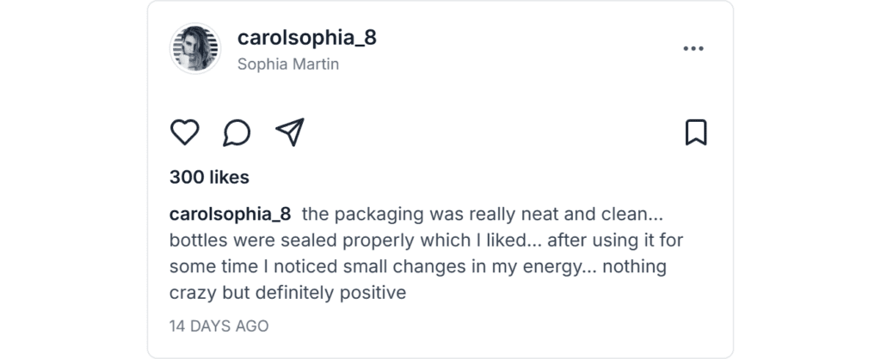881x359 pixels.
Task: Click the 14 DAYS AGO timestamp
Action: click(x=219, y=326)
